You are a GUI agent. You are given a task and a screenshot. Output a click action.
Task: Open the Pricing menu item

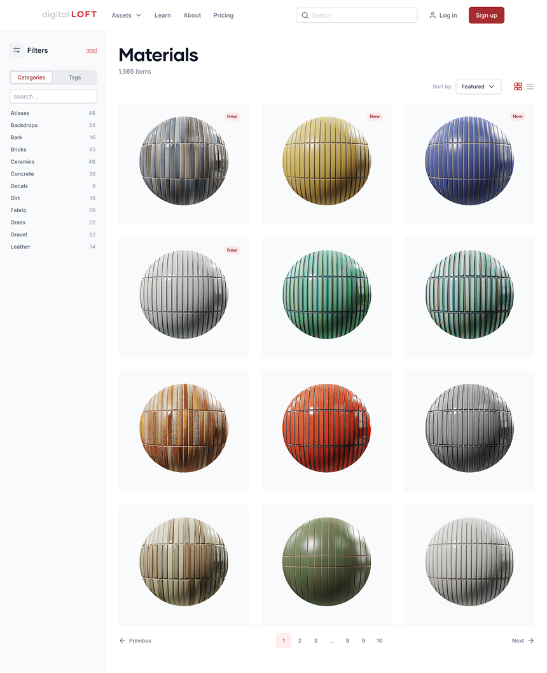tap(223, 15)
